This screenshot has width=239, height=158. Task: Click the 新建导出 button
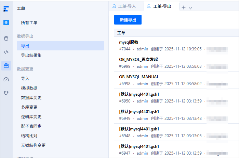[128, 20]
